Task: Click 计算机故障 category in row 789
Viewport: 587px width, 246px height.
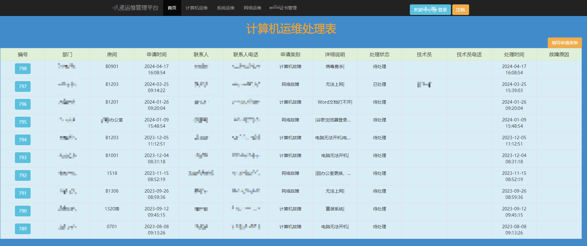Action: point(290,227)
